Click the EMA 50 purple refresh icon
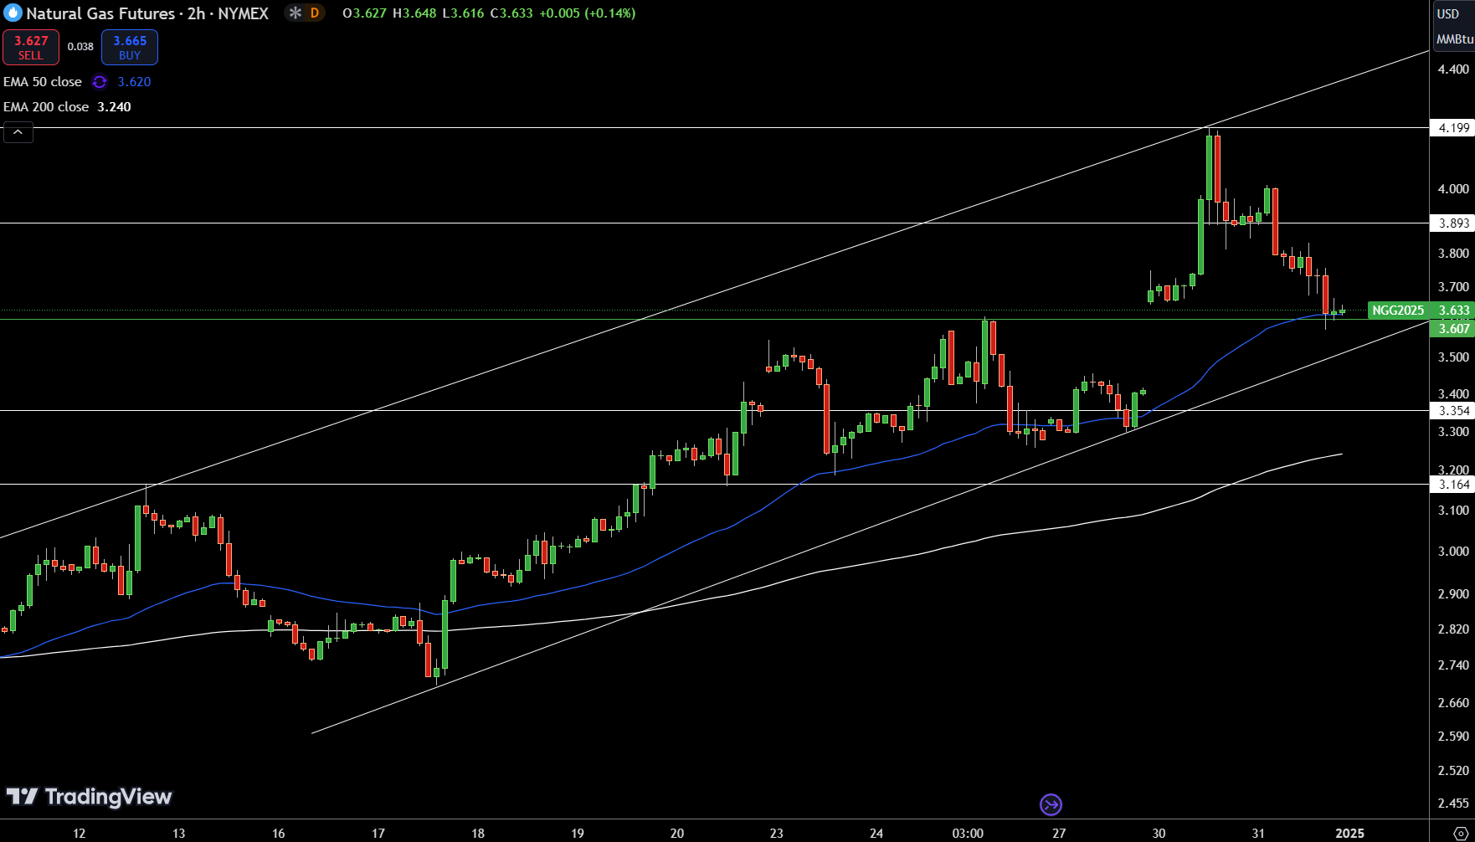 100,82
